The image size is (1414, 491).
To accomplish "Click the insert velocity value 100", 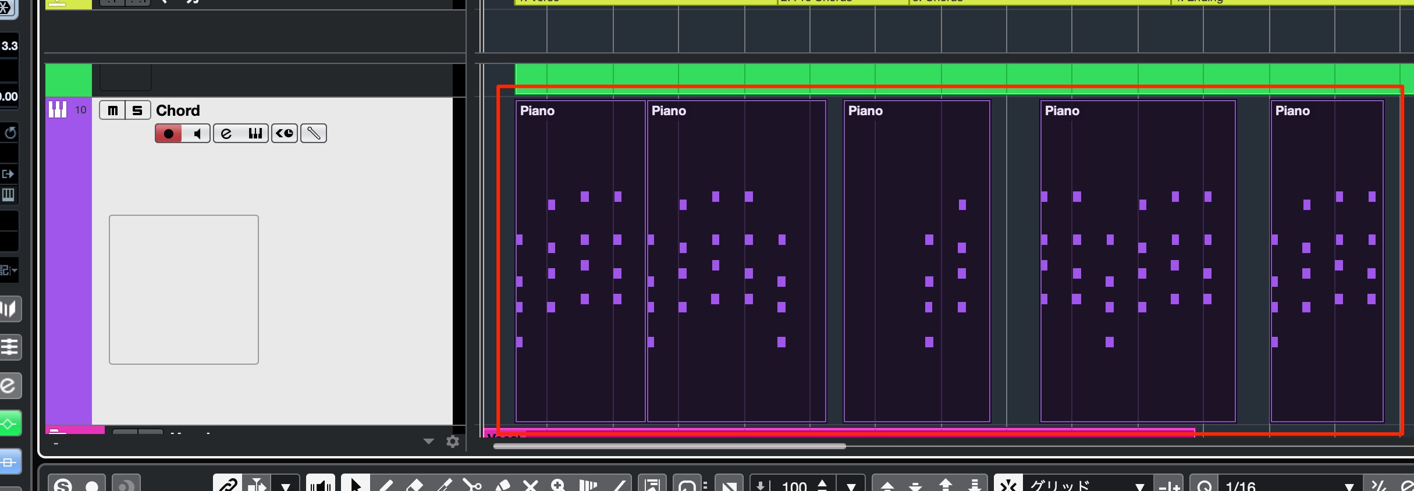I will pos(794,486).
